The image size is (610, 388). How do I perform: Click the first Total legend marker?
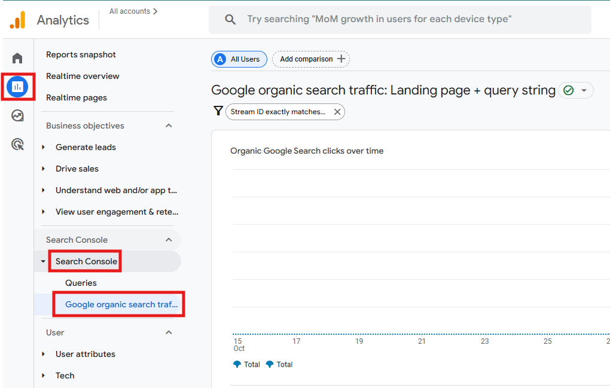[237, 364]
